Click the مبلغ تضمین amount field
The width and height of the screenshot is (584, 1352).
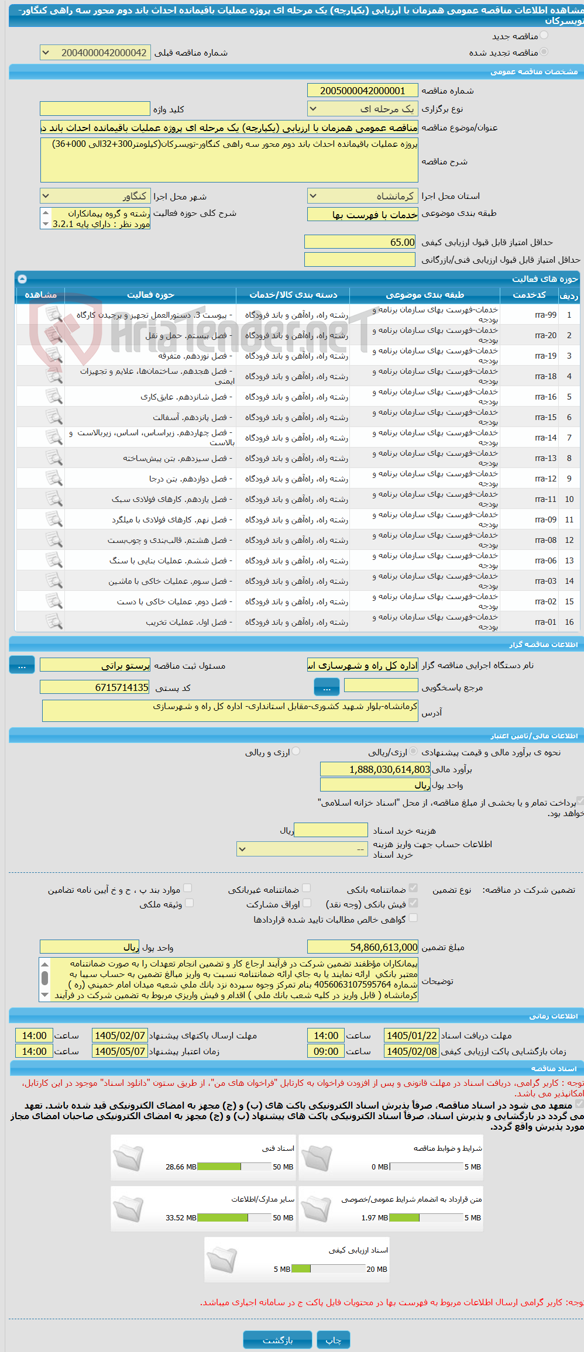tap(363, 947)
